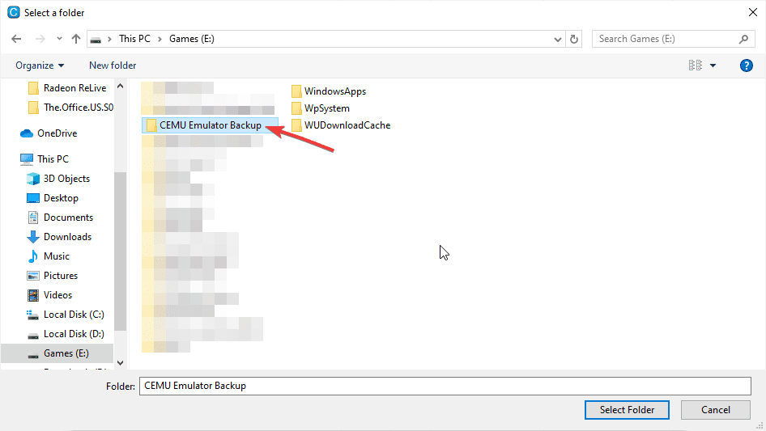Click the Up one level arrow
Viewport: 766px width, 431px height.
click(x=76, y=39)
